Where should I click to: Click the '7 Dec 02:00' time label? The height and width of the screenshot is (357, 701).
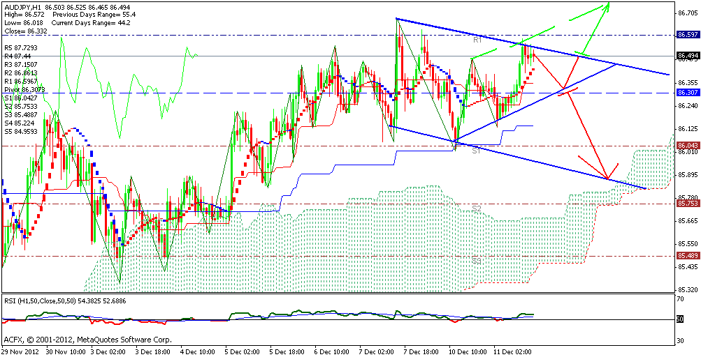point(377,351)
